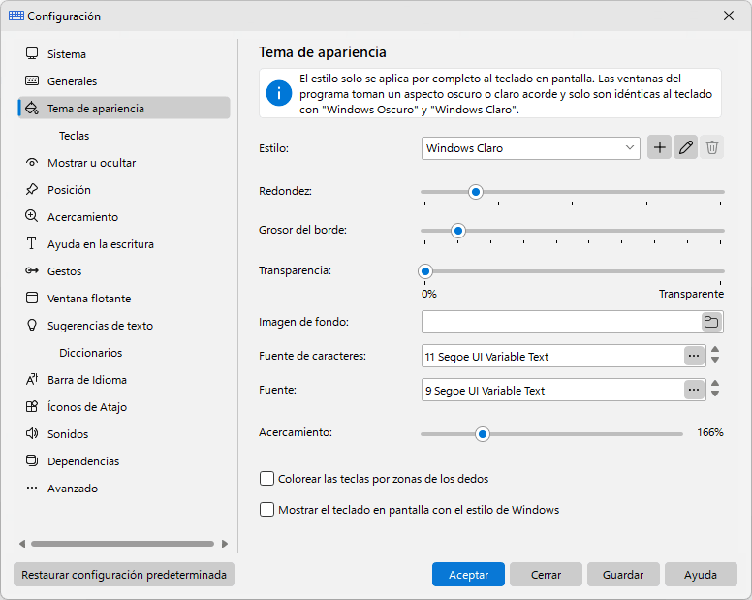Viewport: 752px width, 600px height.
Task: Enable Colorear las teclas por zonas checkbox
Action: tap(266, 479)
